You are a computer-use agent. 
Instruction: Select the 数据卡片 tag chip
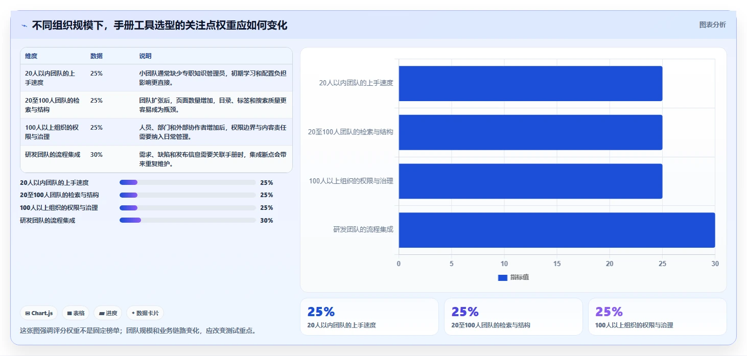pos(145,313)
